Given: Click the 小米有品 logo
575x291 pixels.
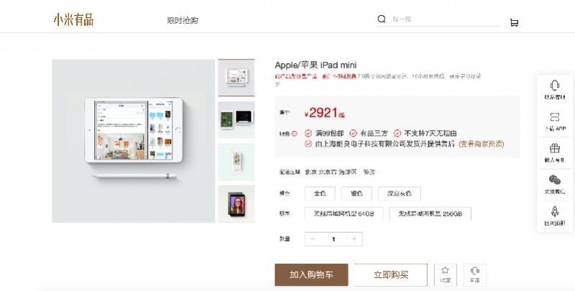Looking at the screenshot, I should 74,20.
